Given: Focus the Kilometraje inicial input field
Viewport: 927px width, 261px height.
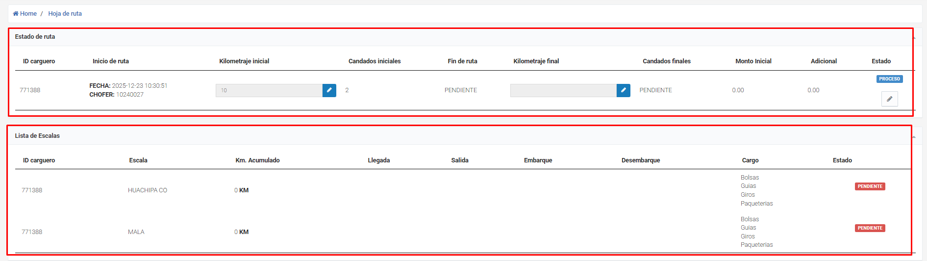Looking at the screenshot, I should (x=269, y=90).
